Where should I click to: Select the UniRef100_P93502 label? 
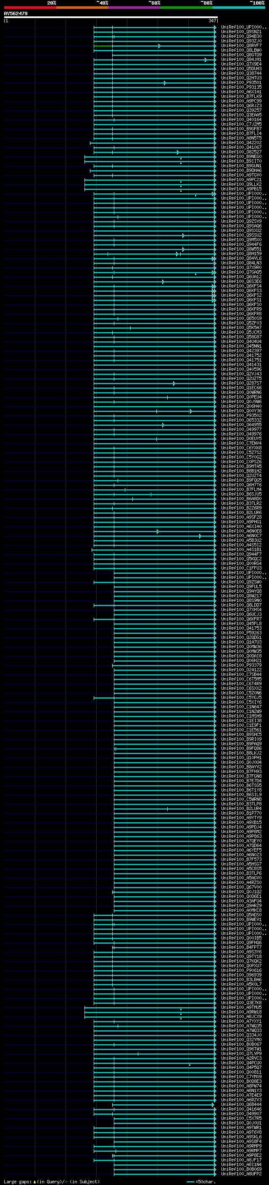point(241,415)
